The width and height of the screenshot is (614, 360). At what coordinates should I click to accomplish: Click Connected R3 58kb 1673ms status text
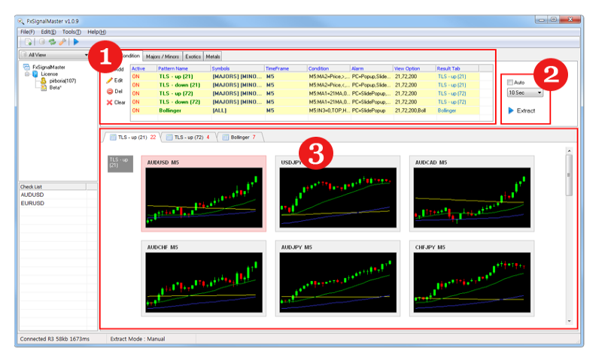55,339
